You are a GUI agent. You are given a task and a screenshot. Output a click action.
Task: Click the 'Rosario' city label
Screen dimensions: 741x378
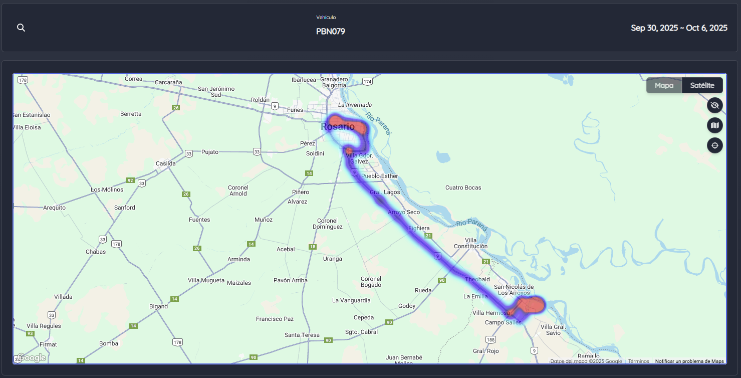click(x=338, y=127)
